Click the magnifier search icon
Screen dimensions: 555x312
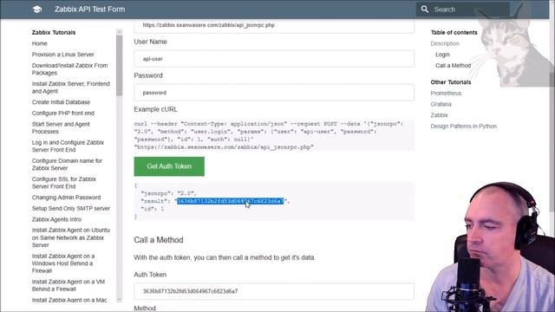click(425, 10)
